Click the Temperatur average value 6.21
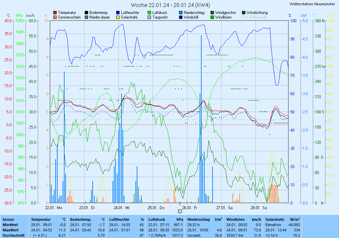The height and width of the screenshot is (238, 339). pos(62,235)
